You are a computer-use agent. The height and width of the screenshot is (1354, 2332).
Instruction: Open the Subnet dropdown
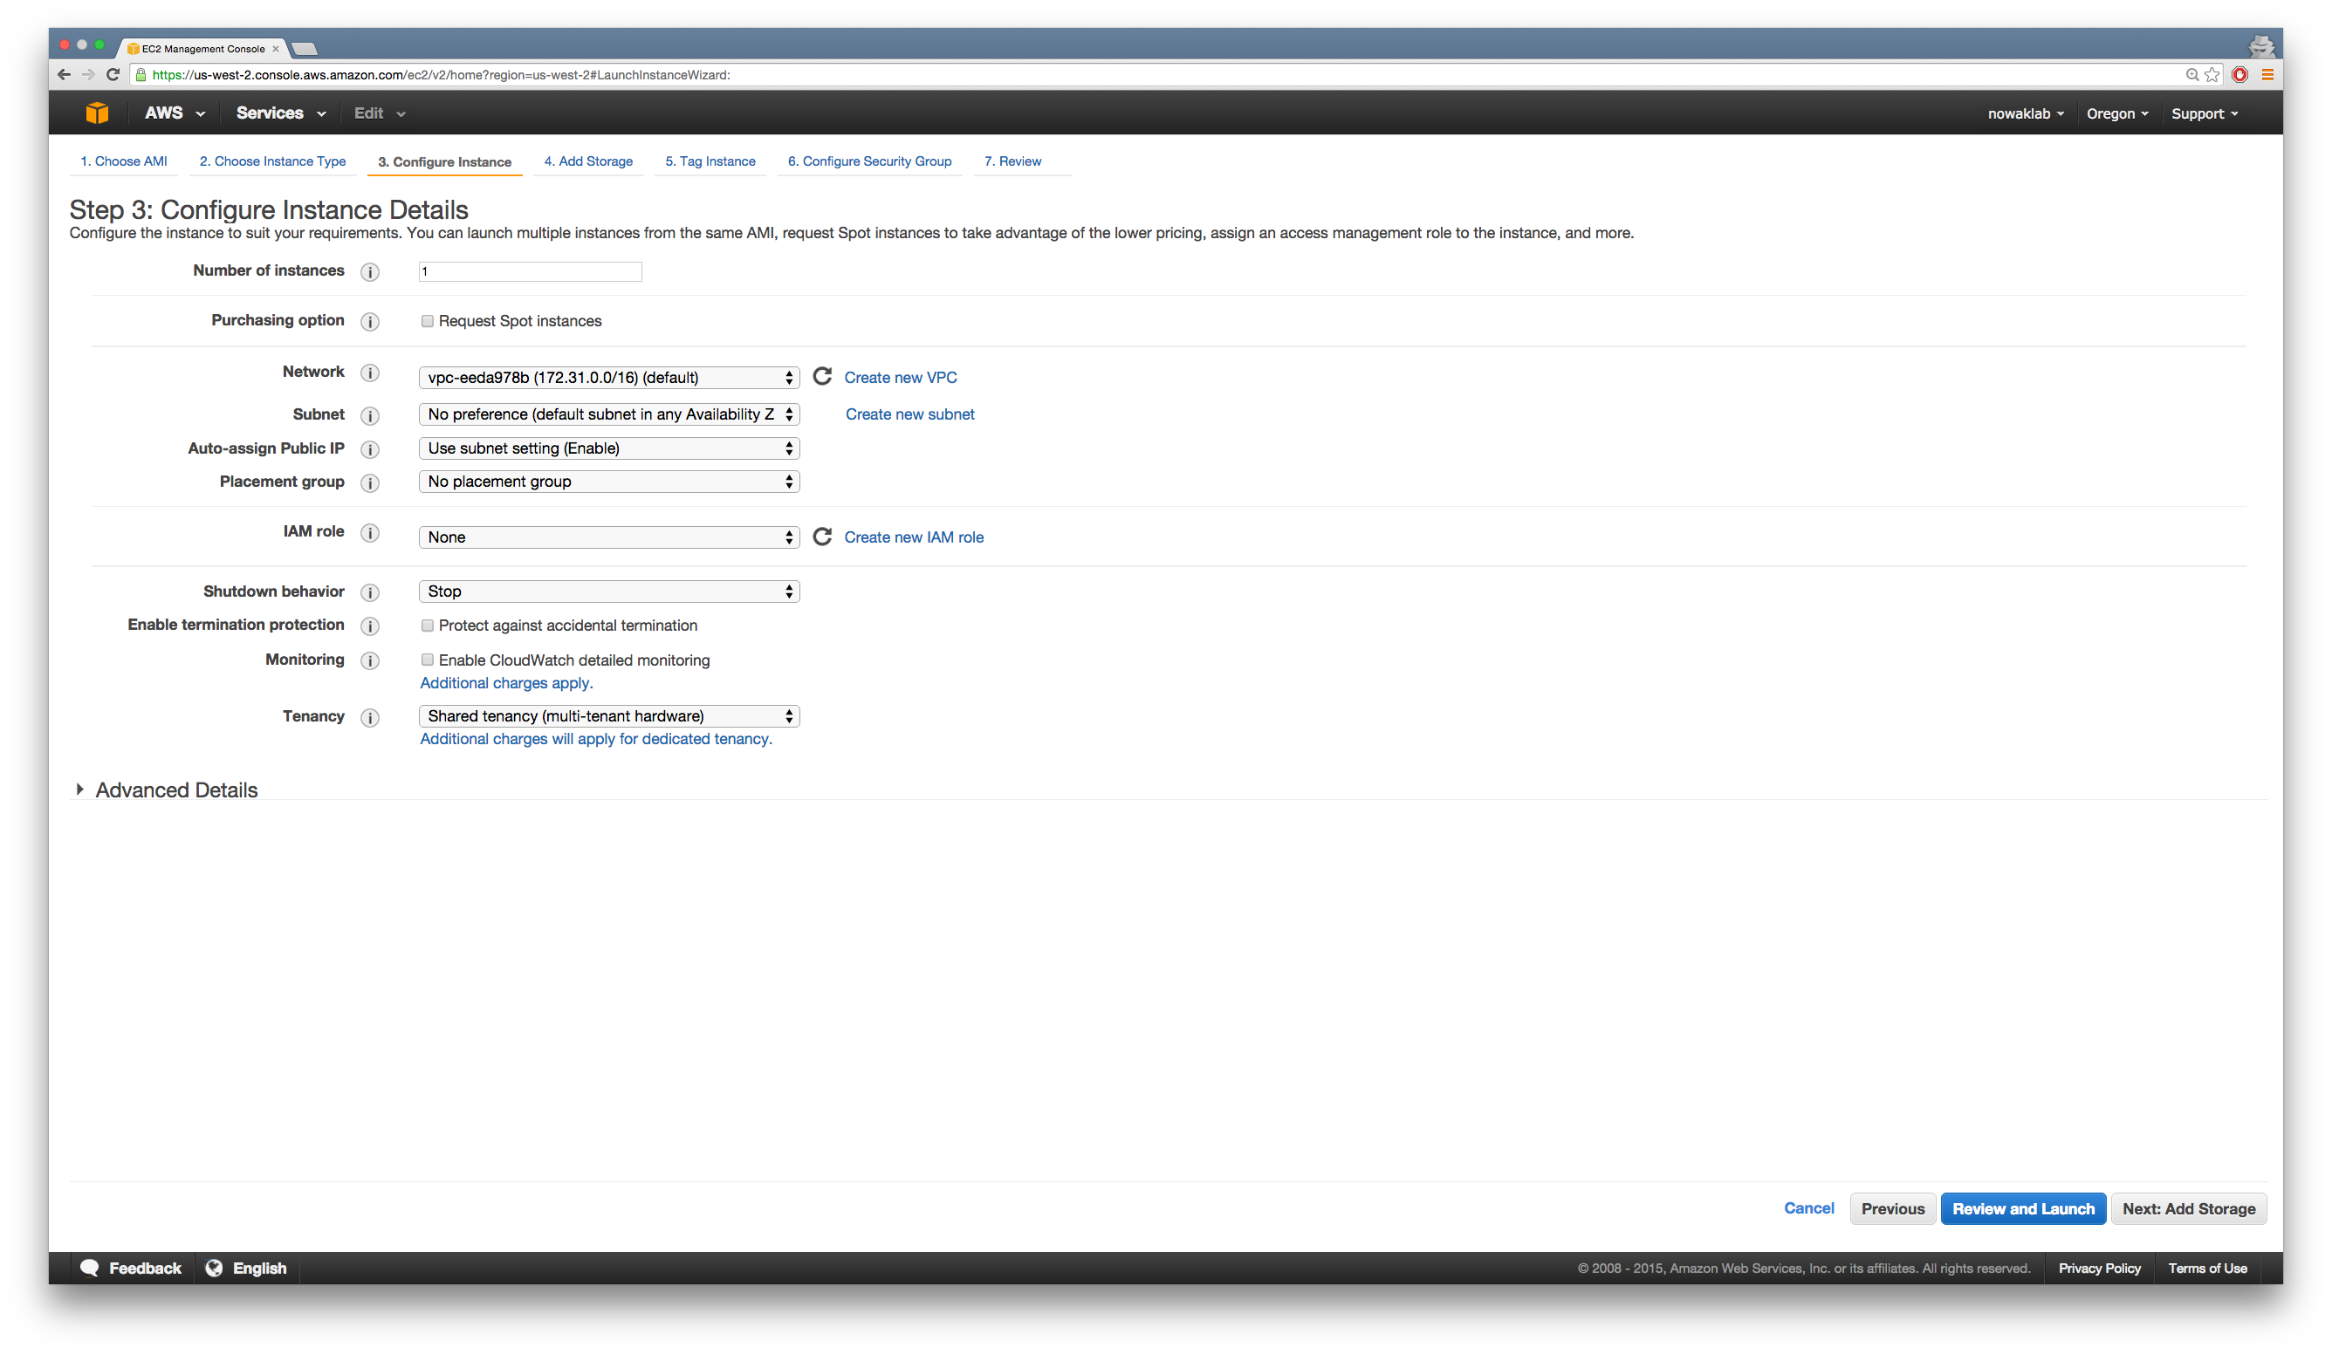[x=609, y=414]
